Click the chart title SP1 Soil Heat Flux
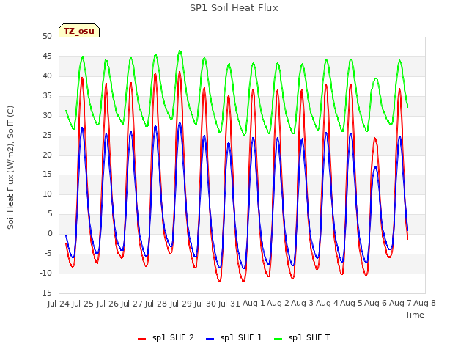Image resolution: width=469 pixels, height=352 pixels. (234, 8)
